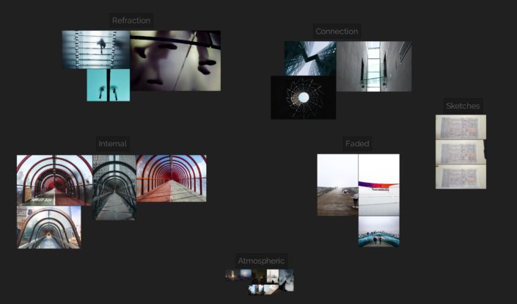Open the rightmost tall Atmospheric thumbnail

[286, 281]
